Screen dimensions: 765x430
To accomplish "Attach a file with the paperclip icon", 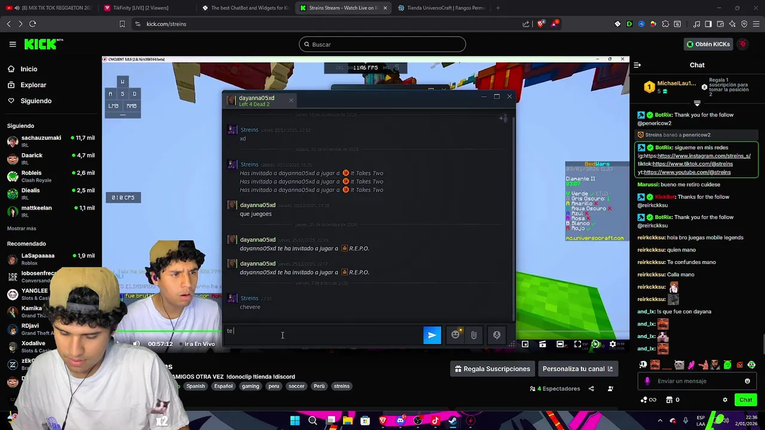I will pos(473,335).
